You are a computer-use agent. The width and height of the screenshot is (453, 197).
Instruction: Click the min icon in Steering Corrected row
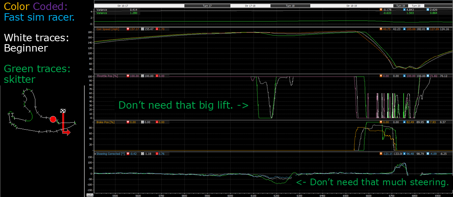pyautogui.click(x=381, y=154)
